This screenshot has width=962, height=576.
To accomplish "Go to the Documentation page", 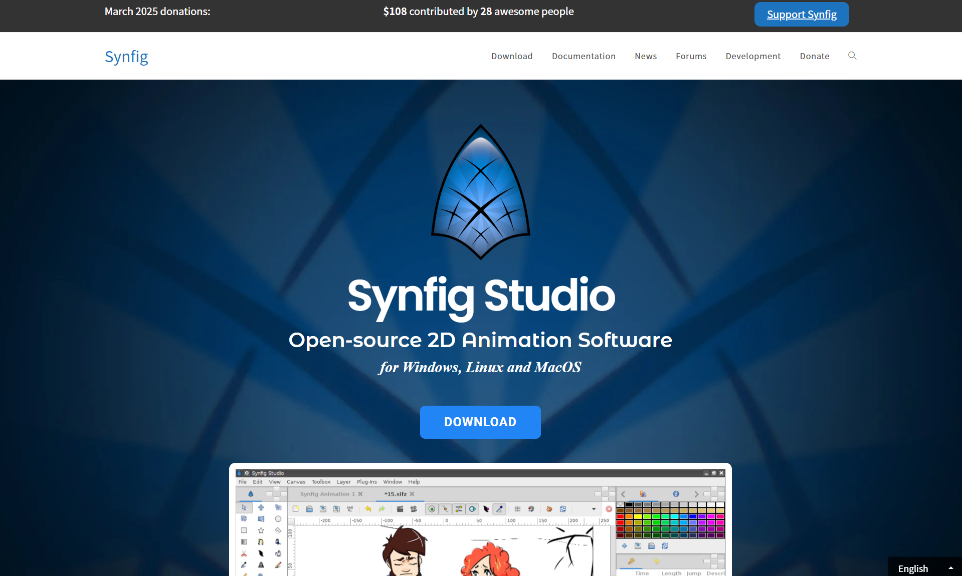I will (584, 56).
